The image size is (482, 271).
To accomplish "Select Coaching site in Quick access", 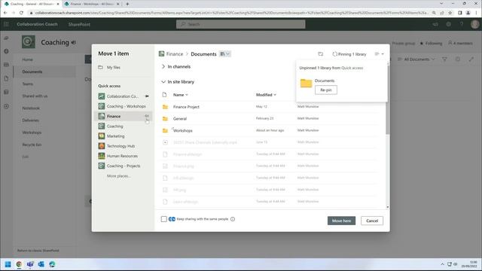I will (x=114, y=126).
